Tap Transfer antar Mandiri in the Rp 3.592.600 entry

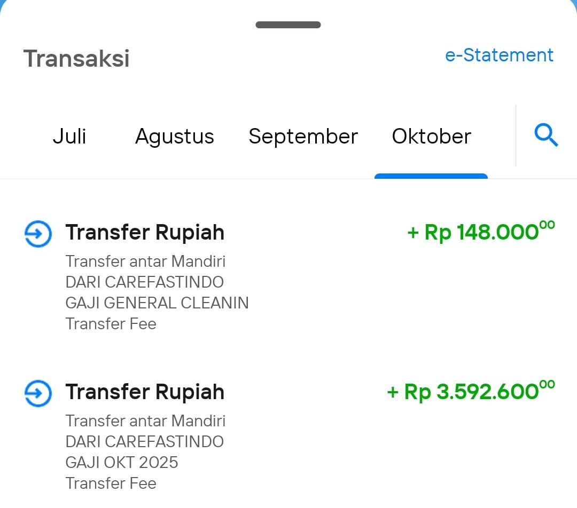pos(145,420)
